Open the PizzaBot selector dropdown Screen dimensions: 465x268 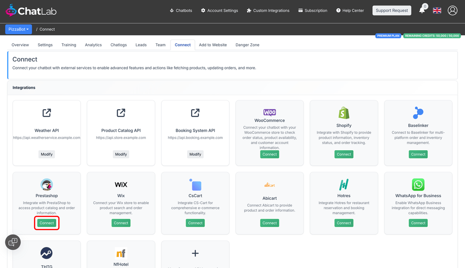pos(18,29)
